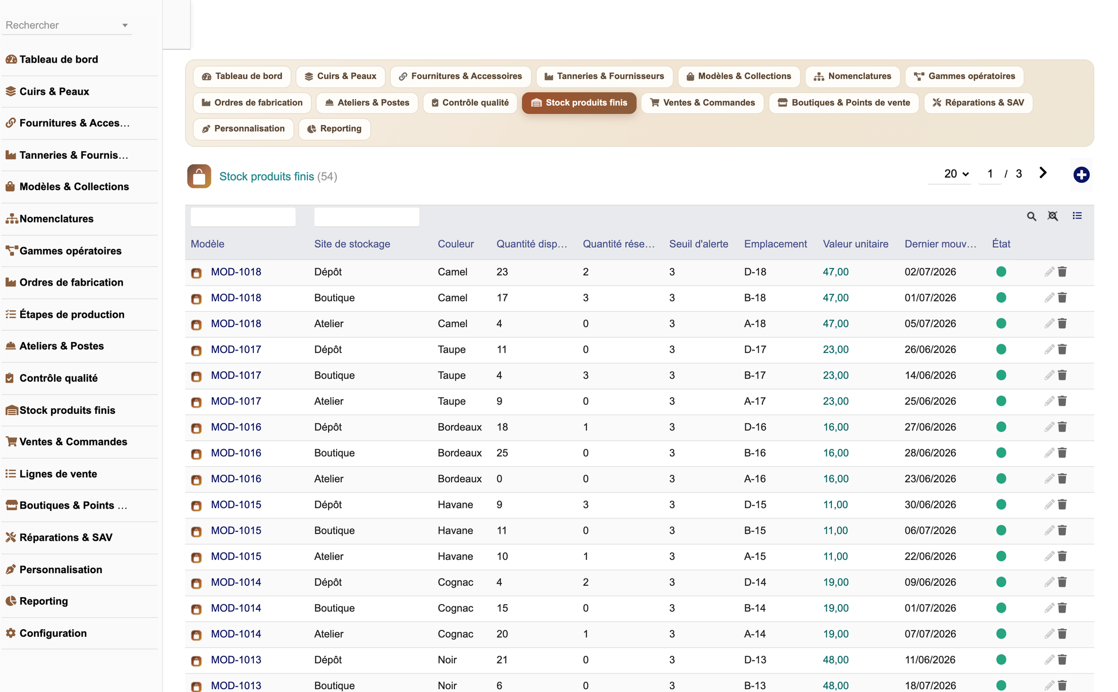Select the Nomenclatures tab
Viewport: 1118px width, 692px height.
tap(852, 76)
